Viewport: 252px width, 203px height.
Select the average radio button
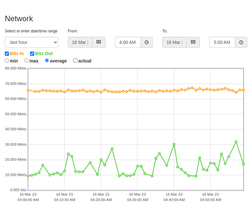(x=47, y=60)
